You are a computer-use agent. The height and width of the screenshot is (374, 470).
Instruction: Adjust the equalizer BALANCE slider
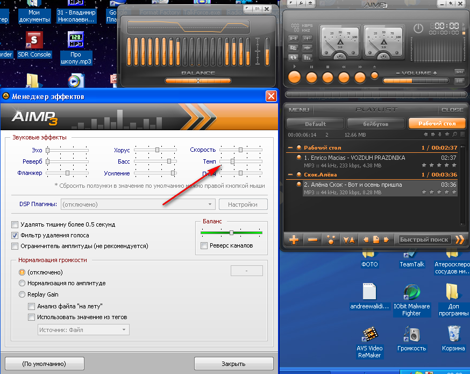point(198,81)
